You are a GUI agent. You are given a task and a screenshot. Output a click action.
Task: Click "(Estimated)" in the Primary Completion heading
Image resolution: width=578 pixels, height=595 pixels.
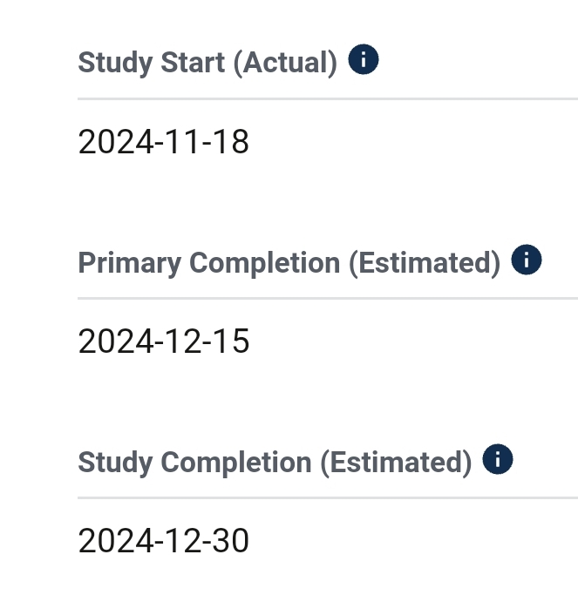point(425,263)
